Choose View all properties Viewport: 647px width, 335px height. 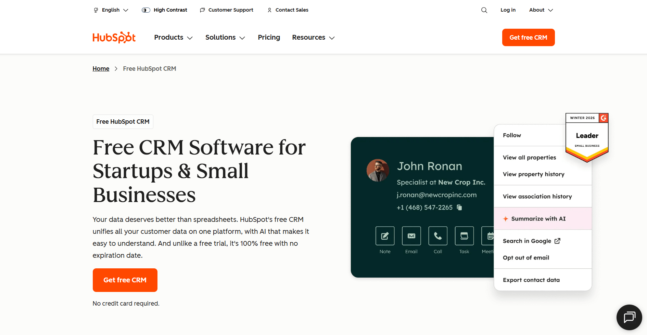point(529,158)
